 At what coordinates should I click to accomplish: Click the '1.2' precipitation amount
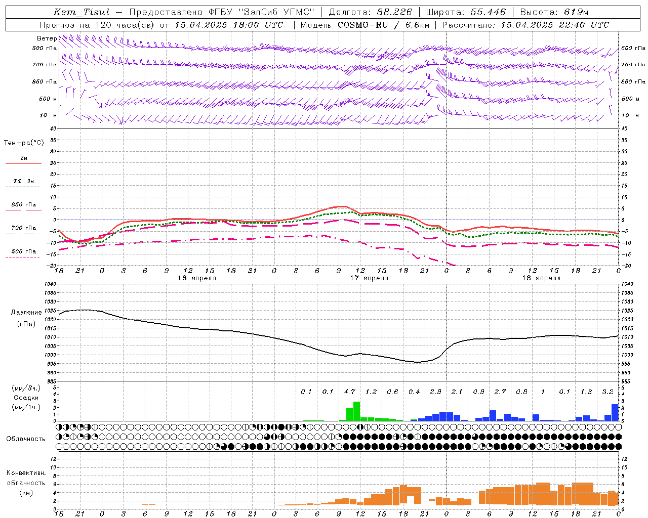[371, 392]
